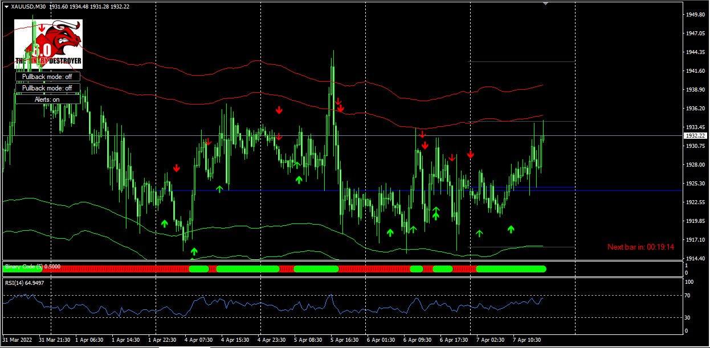This screenshot has width=710, height=348.
Task: Click the current price tag 1932.22 on price axis
Action: pos(695,136)
